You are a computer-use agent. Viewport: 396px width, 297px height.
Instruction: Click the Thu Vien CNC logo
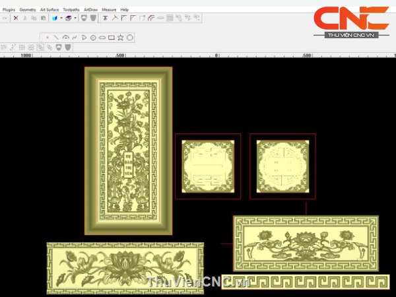click(351, 22)
